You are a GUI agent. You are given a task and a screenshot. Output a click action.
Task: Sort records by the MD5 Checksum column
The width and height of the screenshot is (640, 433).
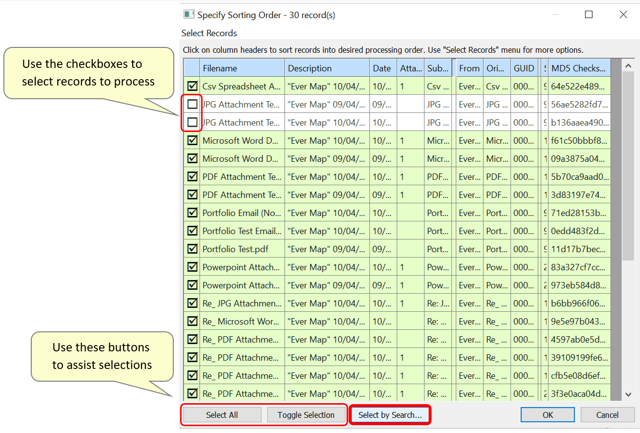(578, 67)
